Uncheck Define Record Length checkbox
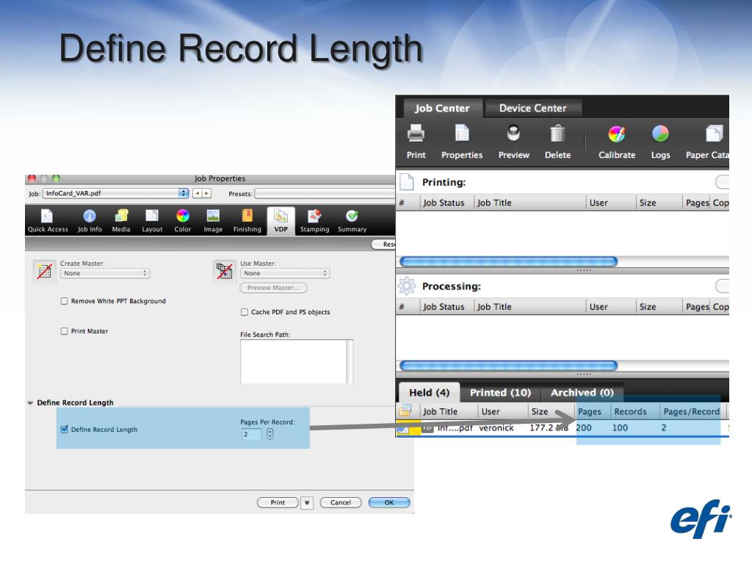Viewport: 752px width, 564px height. pos(65,429)
